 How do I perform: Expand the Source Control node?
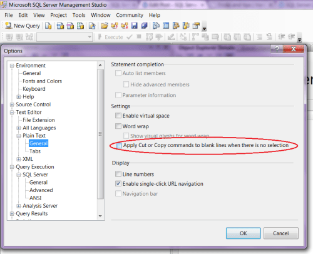pyautogui.click(x=12, y=104)
